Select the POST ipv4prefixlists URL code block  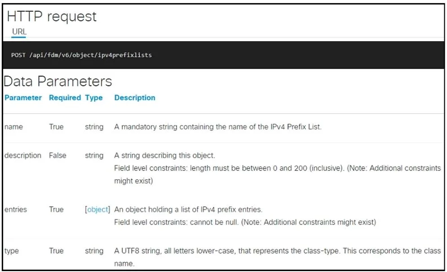tap(223, 55)
